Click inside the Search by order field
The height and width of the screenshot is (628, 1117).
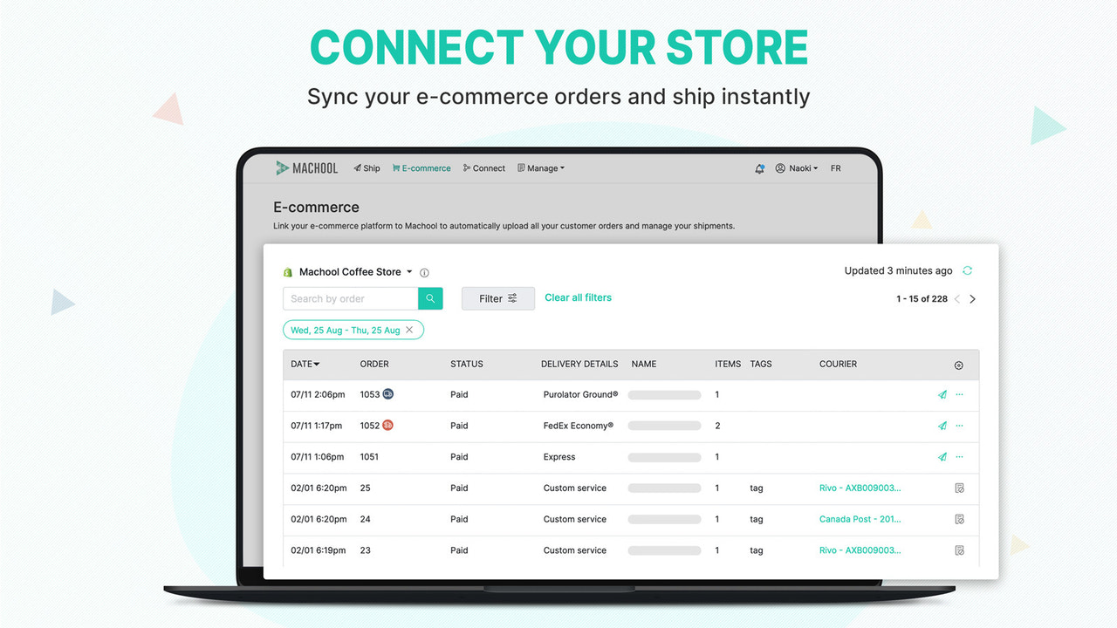(x=347, y=298)
